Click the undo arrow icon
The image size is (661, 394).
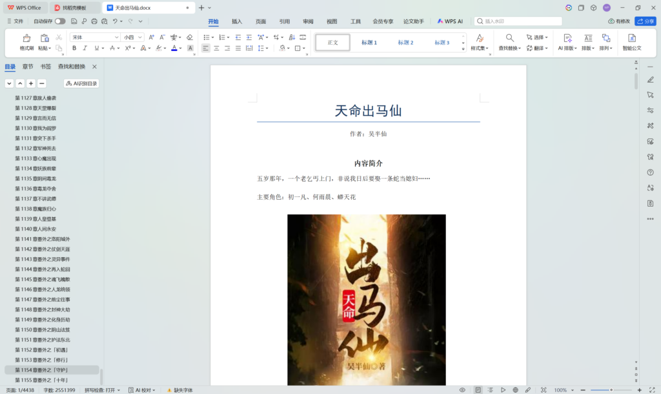(115, 21)
